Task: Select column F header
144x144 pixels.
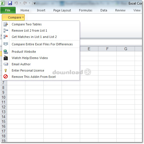Action: [107, 49]
